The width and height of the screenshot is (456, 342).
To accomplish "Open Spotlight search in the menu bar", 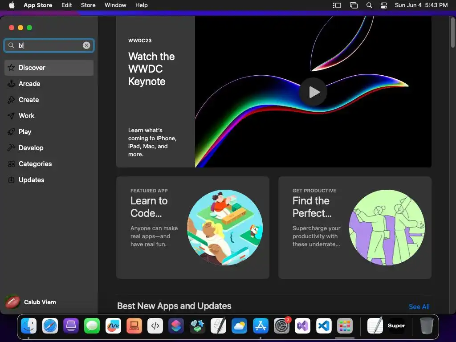I will 369,5.
